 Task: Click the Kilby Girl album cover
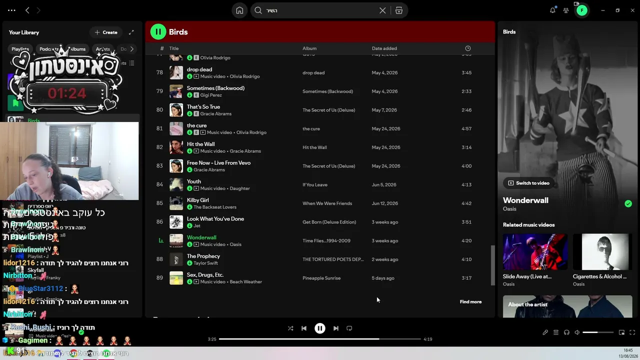(176, 203)
